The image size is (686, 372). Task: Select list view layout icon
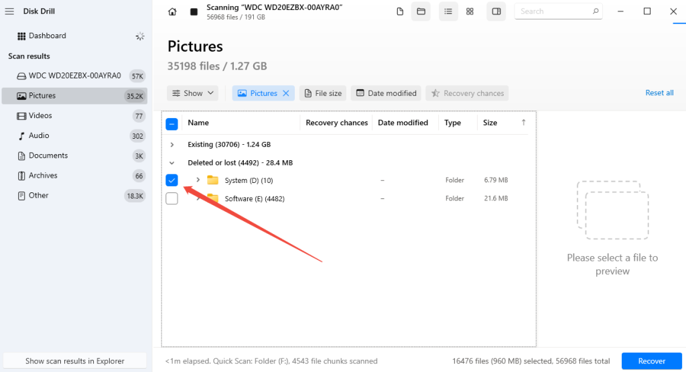coord(448,11)
